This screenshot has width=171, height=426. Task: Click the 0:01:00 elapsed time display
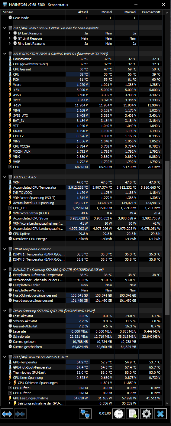click(105, 413)
